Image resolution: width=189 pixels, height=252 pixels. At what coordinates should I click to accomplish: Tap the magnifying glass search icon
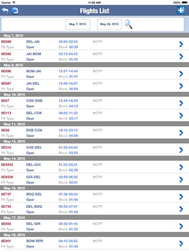[128, 24]
